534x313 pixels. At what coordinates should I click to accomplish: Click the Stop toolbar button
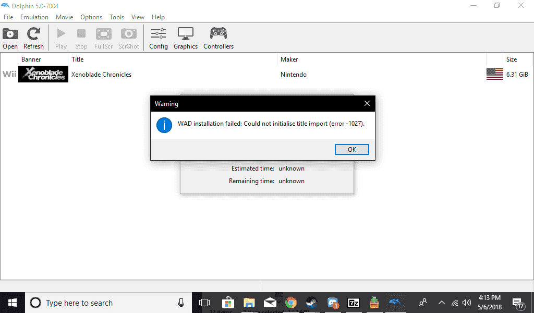coord(81,38)
